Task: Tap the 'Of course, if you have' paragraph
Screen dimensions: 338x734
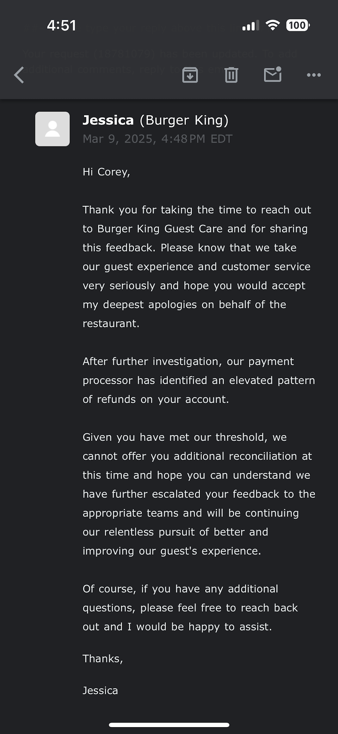Action: coord(190,608)
